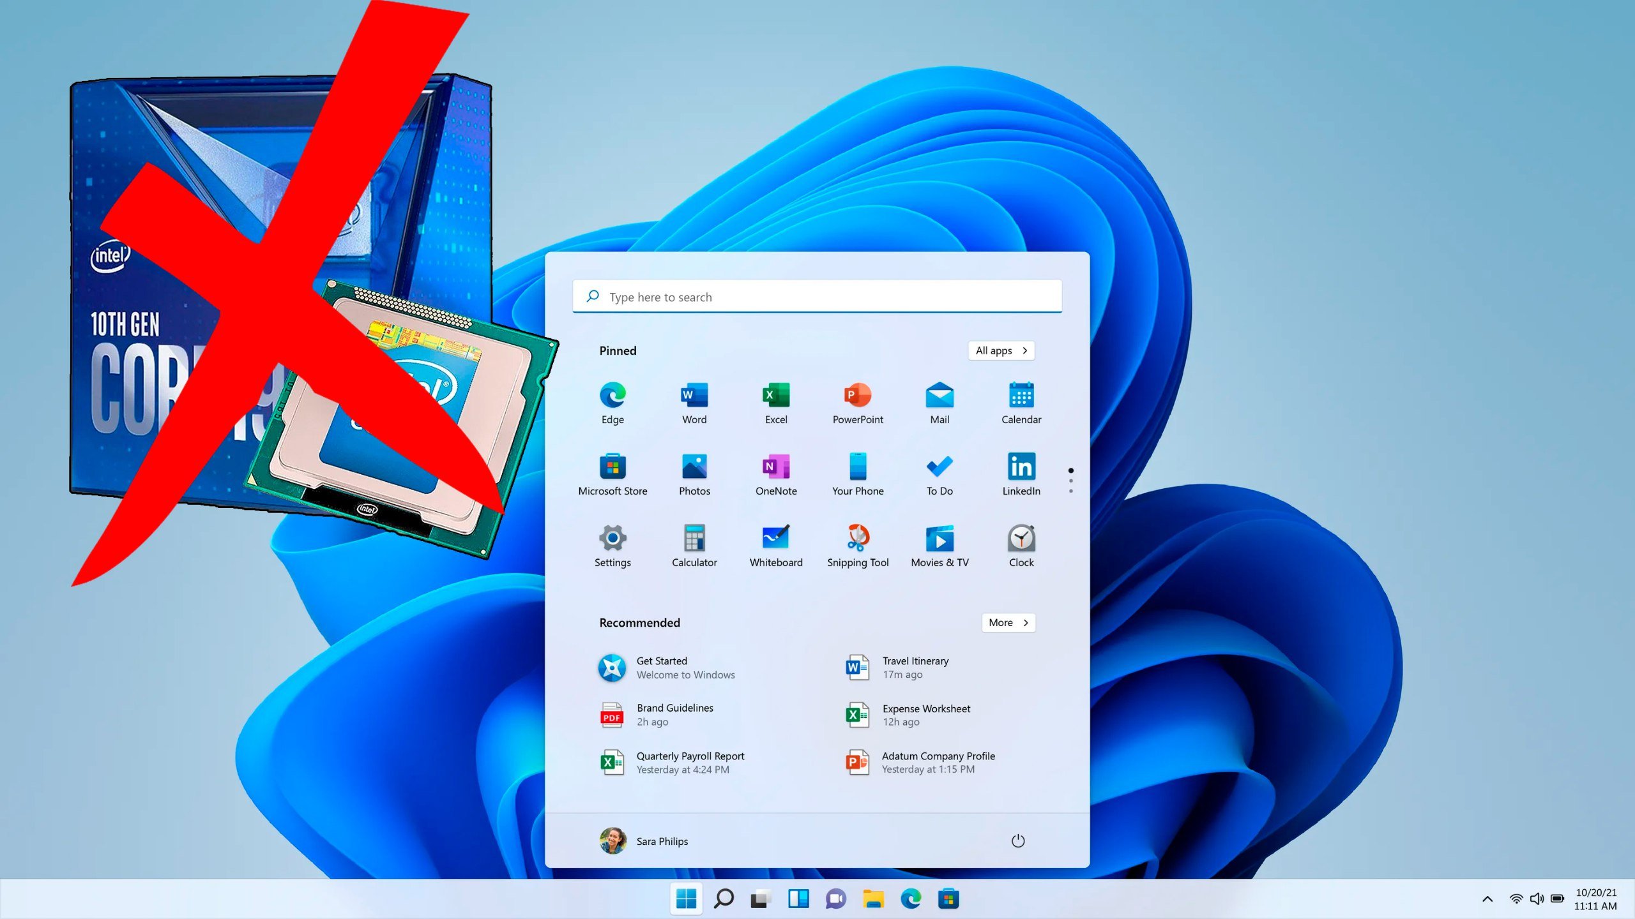Launch the Calculator app
This screenshot has width=1635, height=919.
694,546
